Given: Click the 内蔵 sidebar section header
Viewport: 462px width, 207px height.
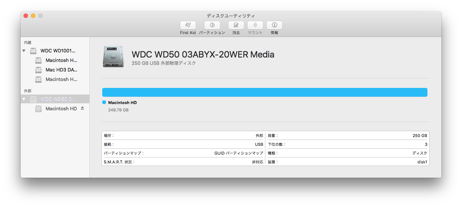Looking at the screenshot, I should [28, 42].
